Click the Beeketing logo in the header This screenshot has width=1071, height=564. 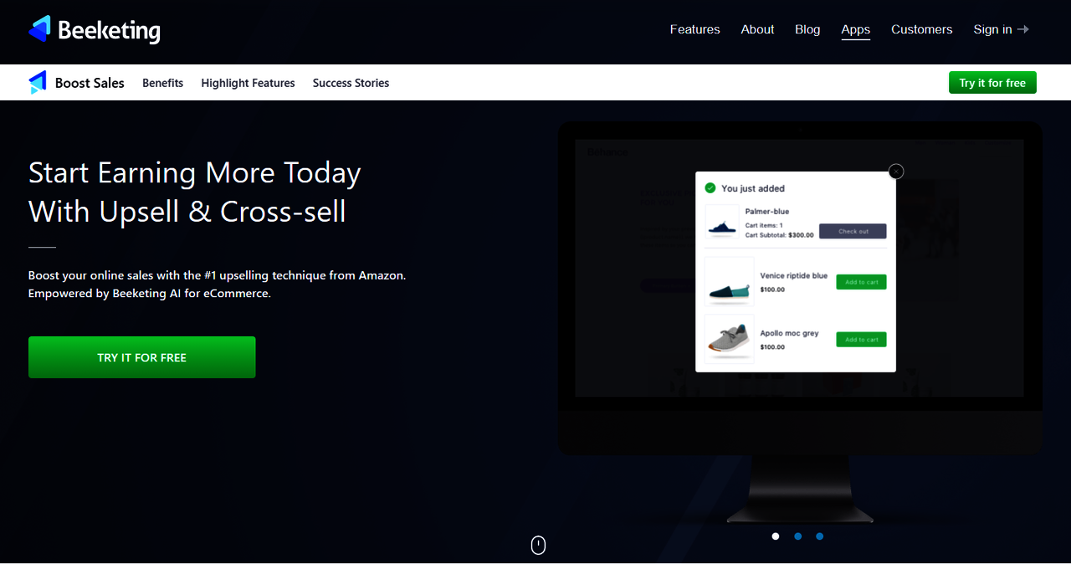pyautogui.click(x=94, y=30)
